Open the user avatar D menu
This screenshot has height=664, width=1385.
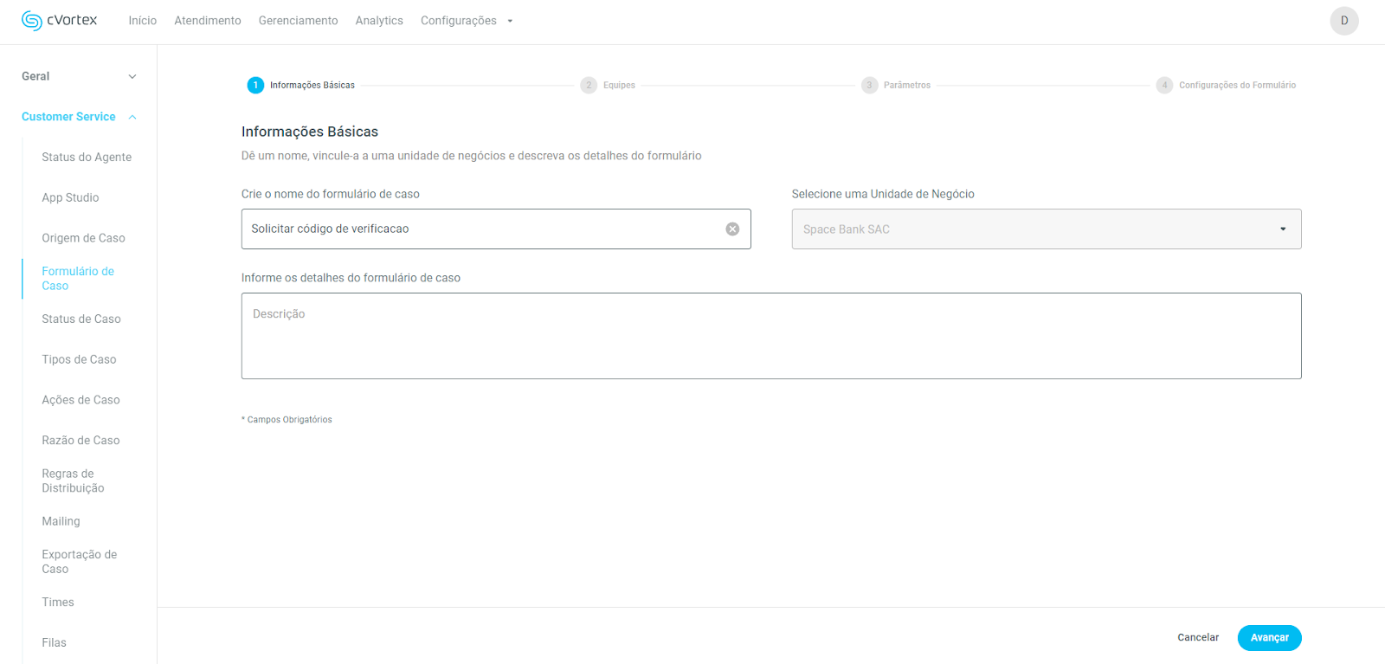(1343, 21)
